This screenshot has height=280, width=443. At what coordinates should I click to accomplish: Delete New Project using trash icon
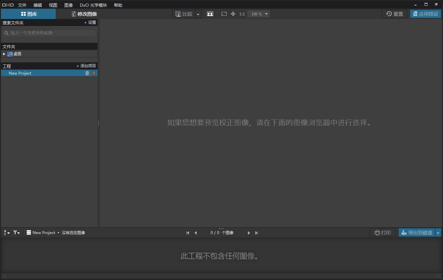coord(87,73)
